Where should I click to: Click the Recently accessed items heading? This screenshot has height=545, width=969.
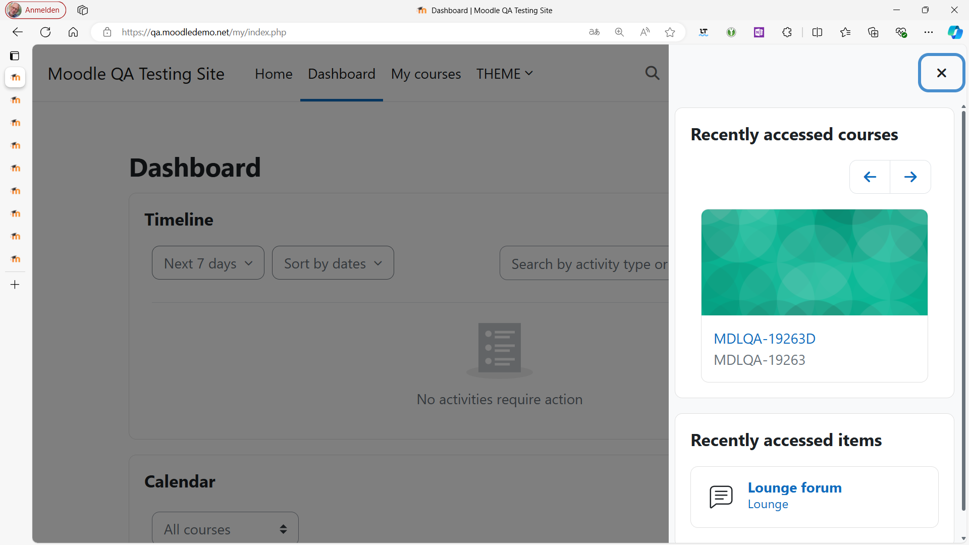pyautogui.click(x=786, y=440)
